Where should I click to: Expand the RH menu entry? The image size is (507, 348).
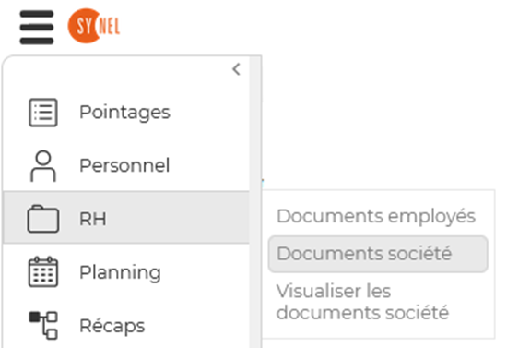93,219
